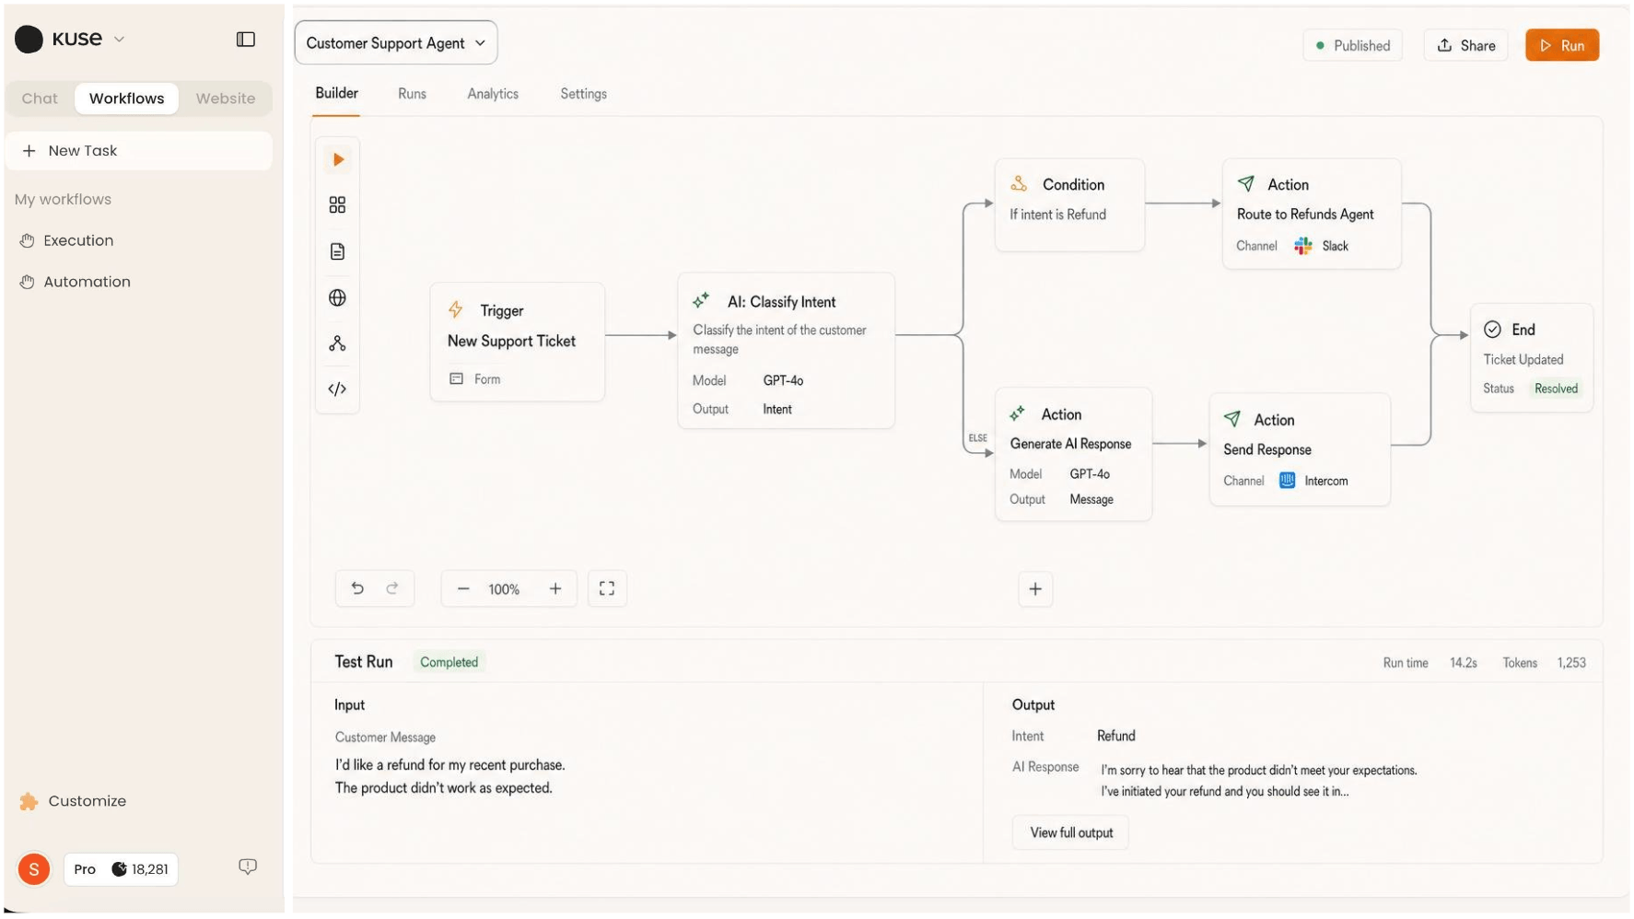The image size is (1634, 919).
Task: Open the code brackets icon in toolbar
Action: (337, 389)
